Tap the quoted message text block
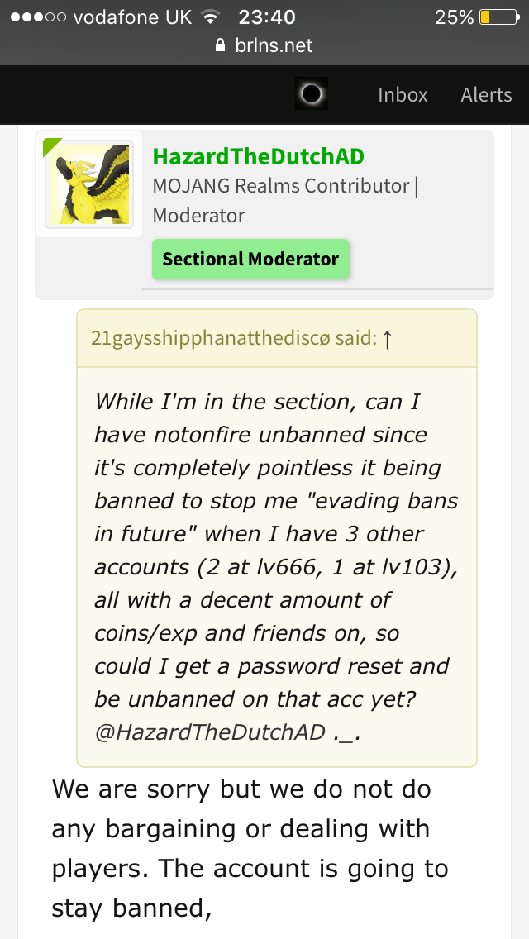Screen dimensions: 529x939 click(x=277, y=566)
